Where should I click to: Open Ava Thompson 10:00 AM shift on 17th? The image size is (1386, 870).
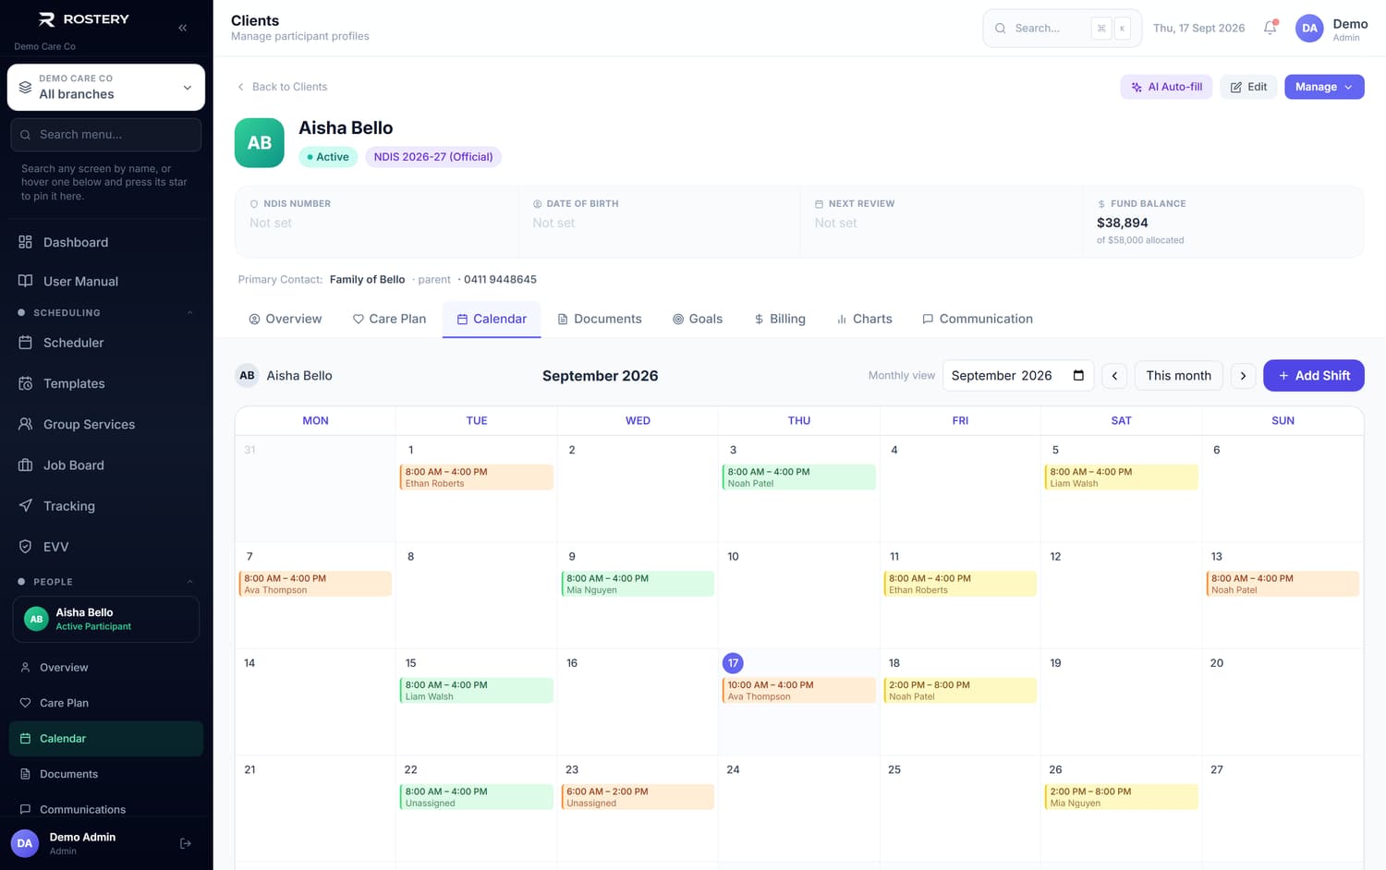pyautogui.click(x=798, y=691)
